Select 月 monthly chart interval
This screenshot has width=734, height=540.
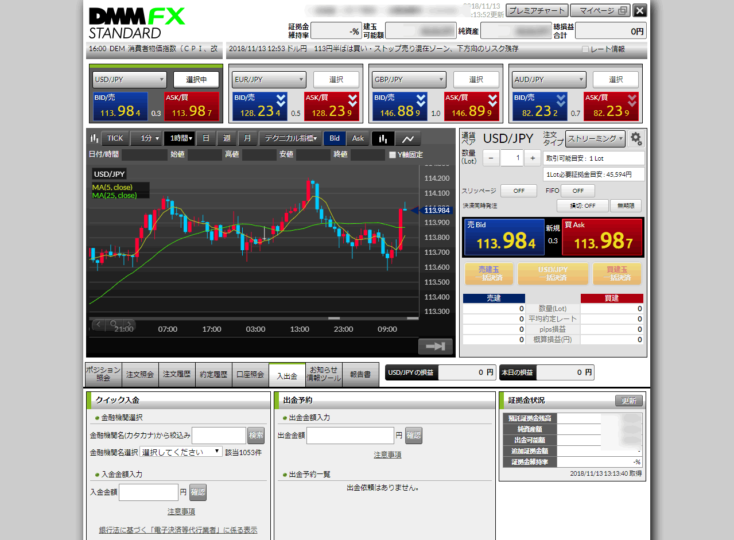pos(247,138)
